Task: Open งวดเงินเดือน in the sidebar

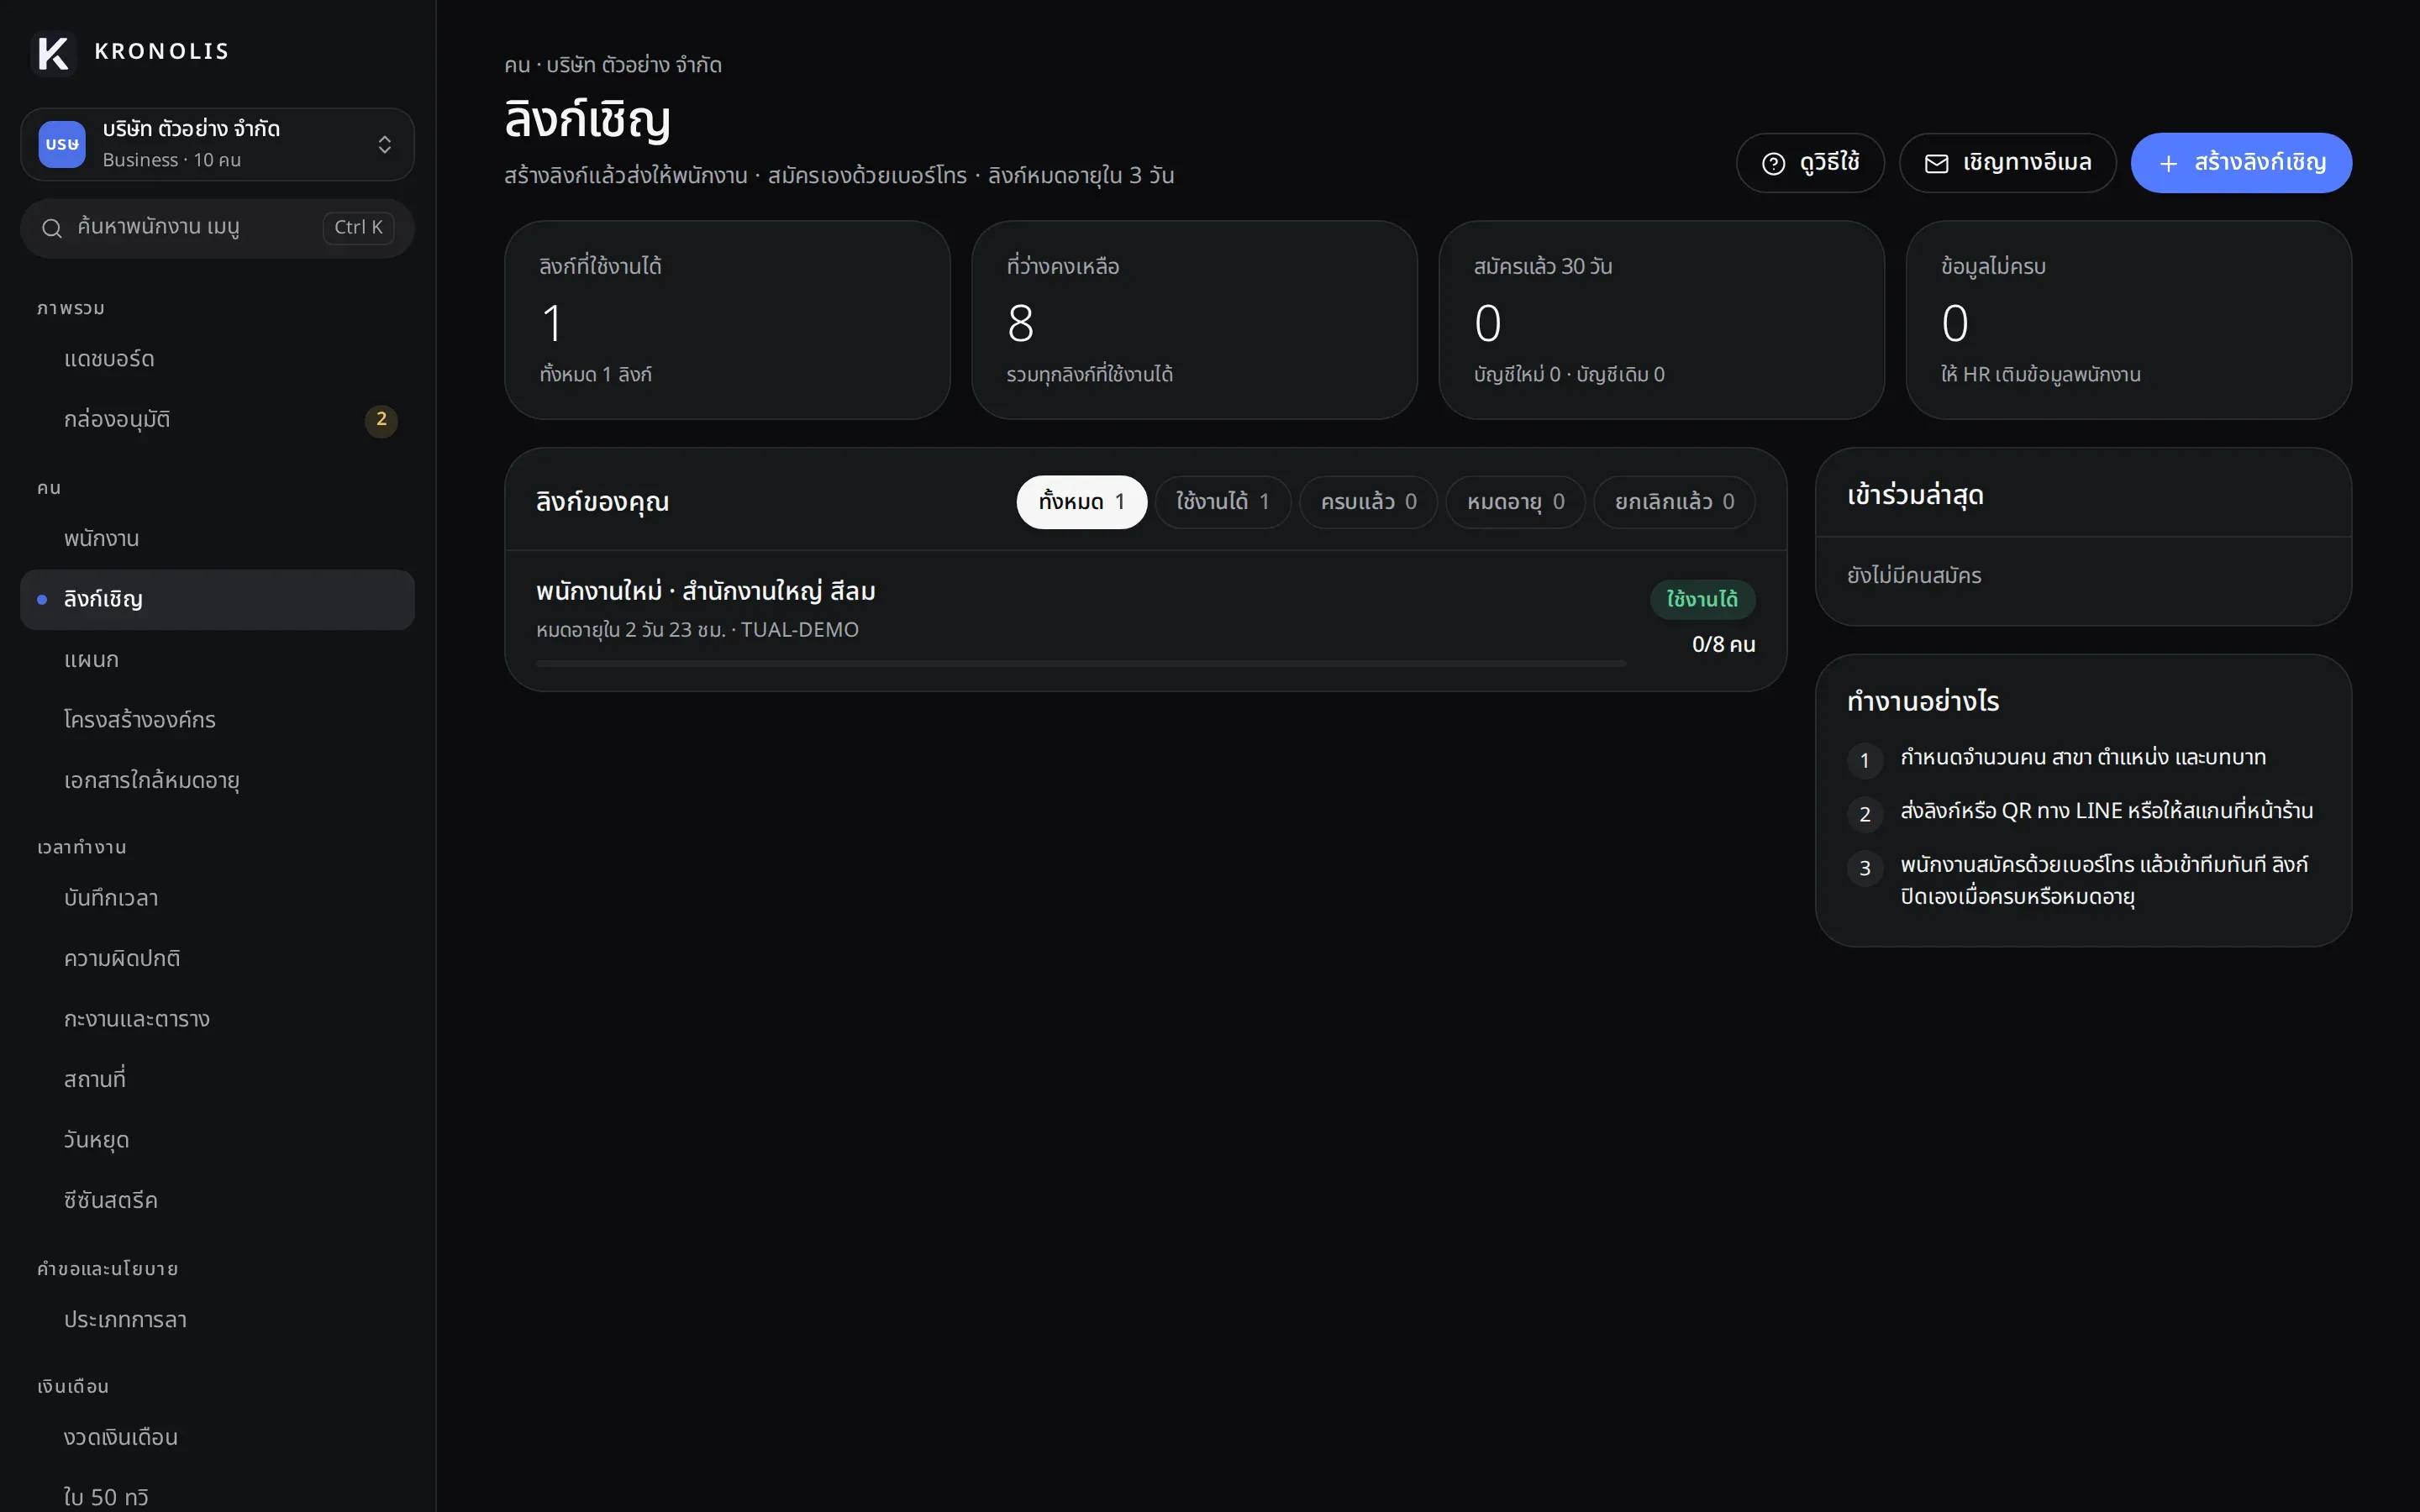Action: (217, 1438)
